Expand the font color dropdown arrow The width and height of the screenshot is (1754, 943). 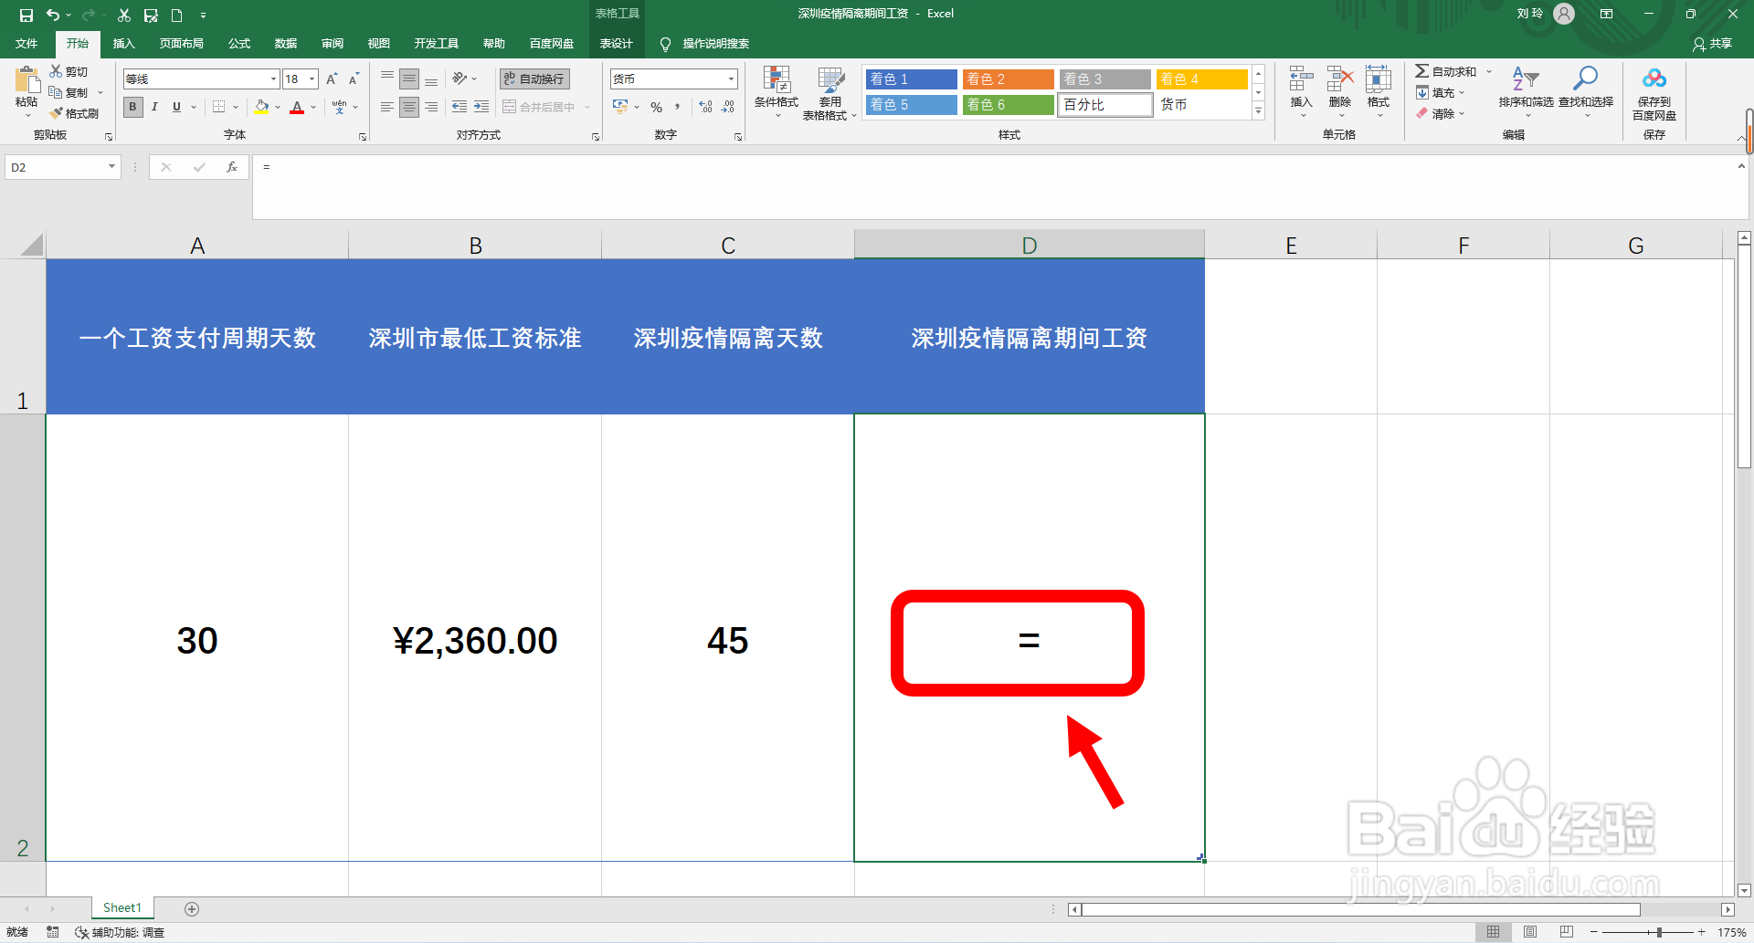tap(313, 107)
